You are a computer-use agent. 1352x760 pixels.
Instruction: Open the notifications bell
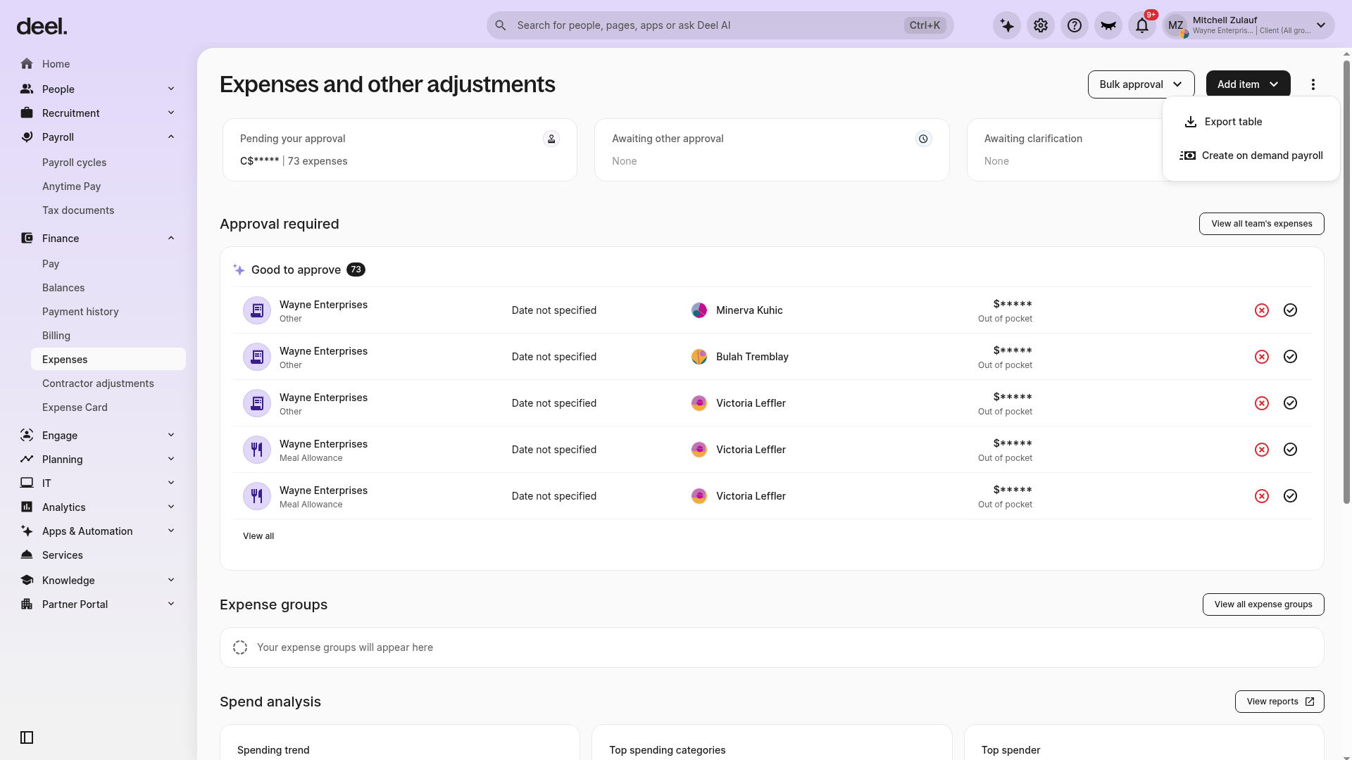[1142, 25]
